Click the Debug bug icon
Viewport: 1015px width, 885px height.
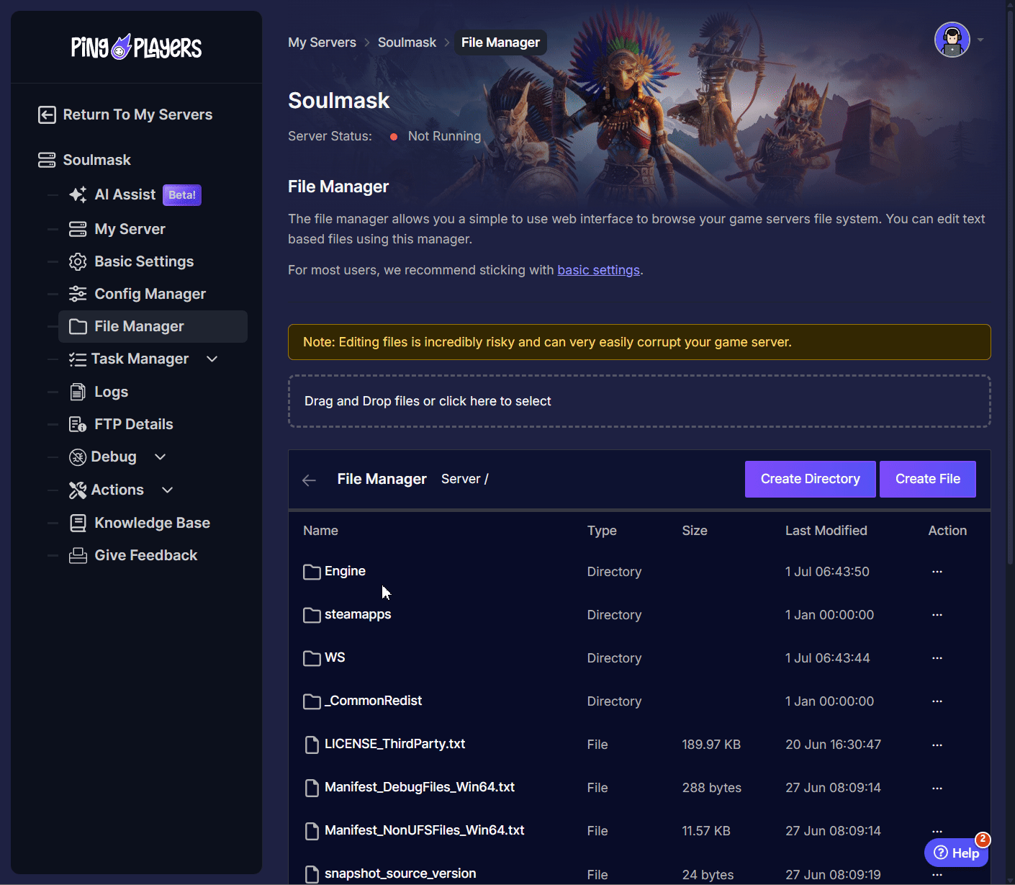point(78,457)
